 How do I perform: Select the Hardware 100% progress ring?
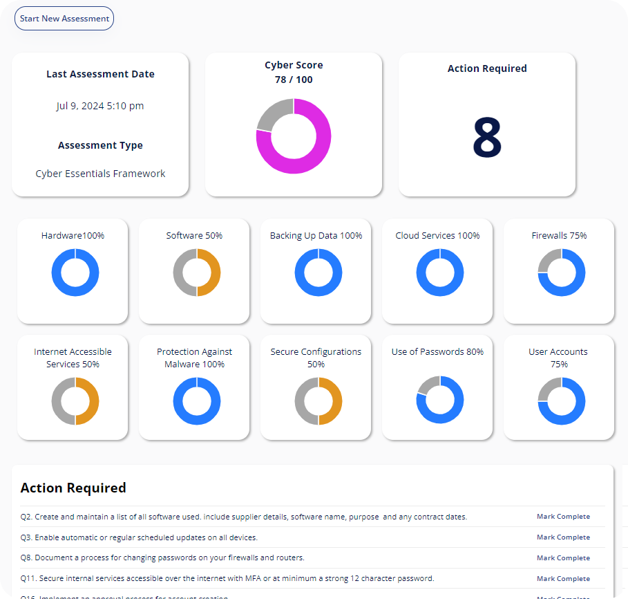pos(73,272)
